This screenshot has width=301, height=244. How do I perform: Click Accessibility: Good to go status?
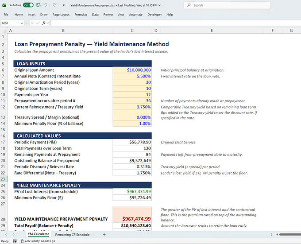[38, 241]
